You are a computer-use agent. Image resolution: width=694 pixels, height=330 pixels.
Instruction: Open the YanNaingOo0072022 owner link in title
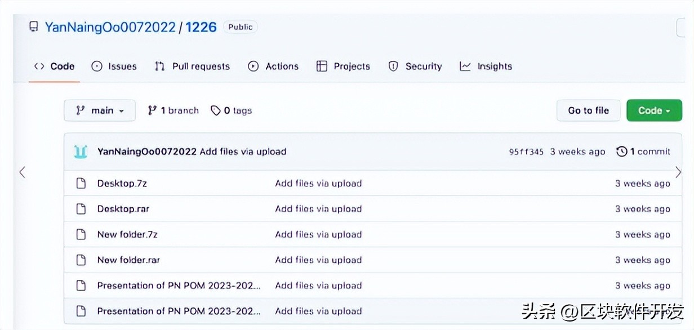pyautogui.click(x=110, y=27)
